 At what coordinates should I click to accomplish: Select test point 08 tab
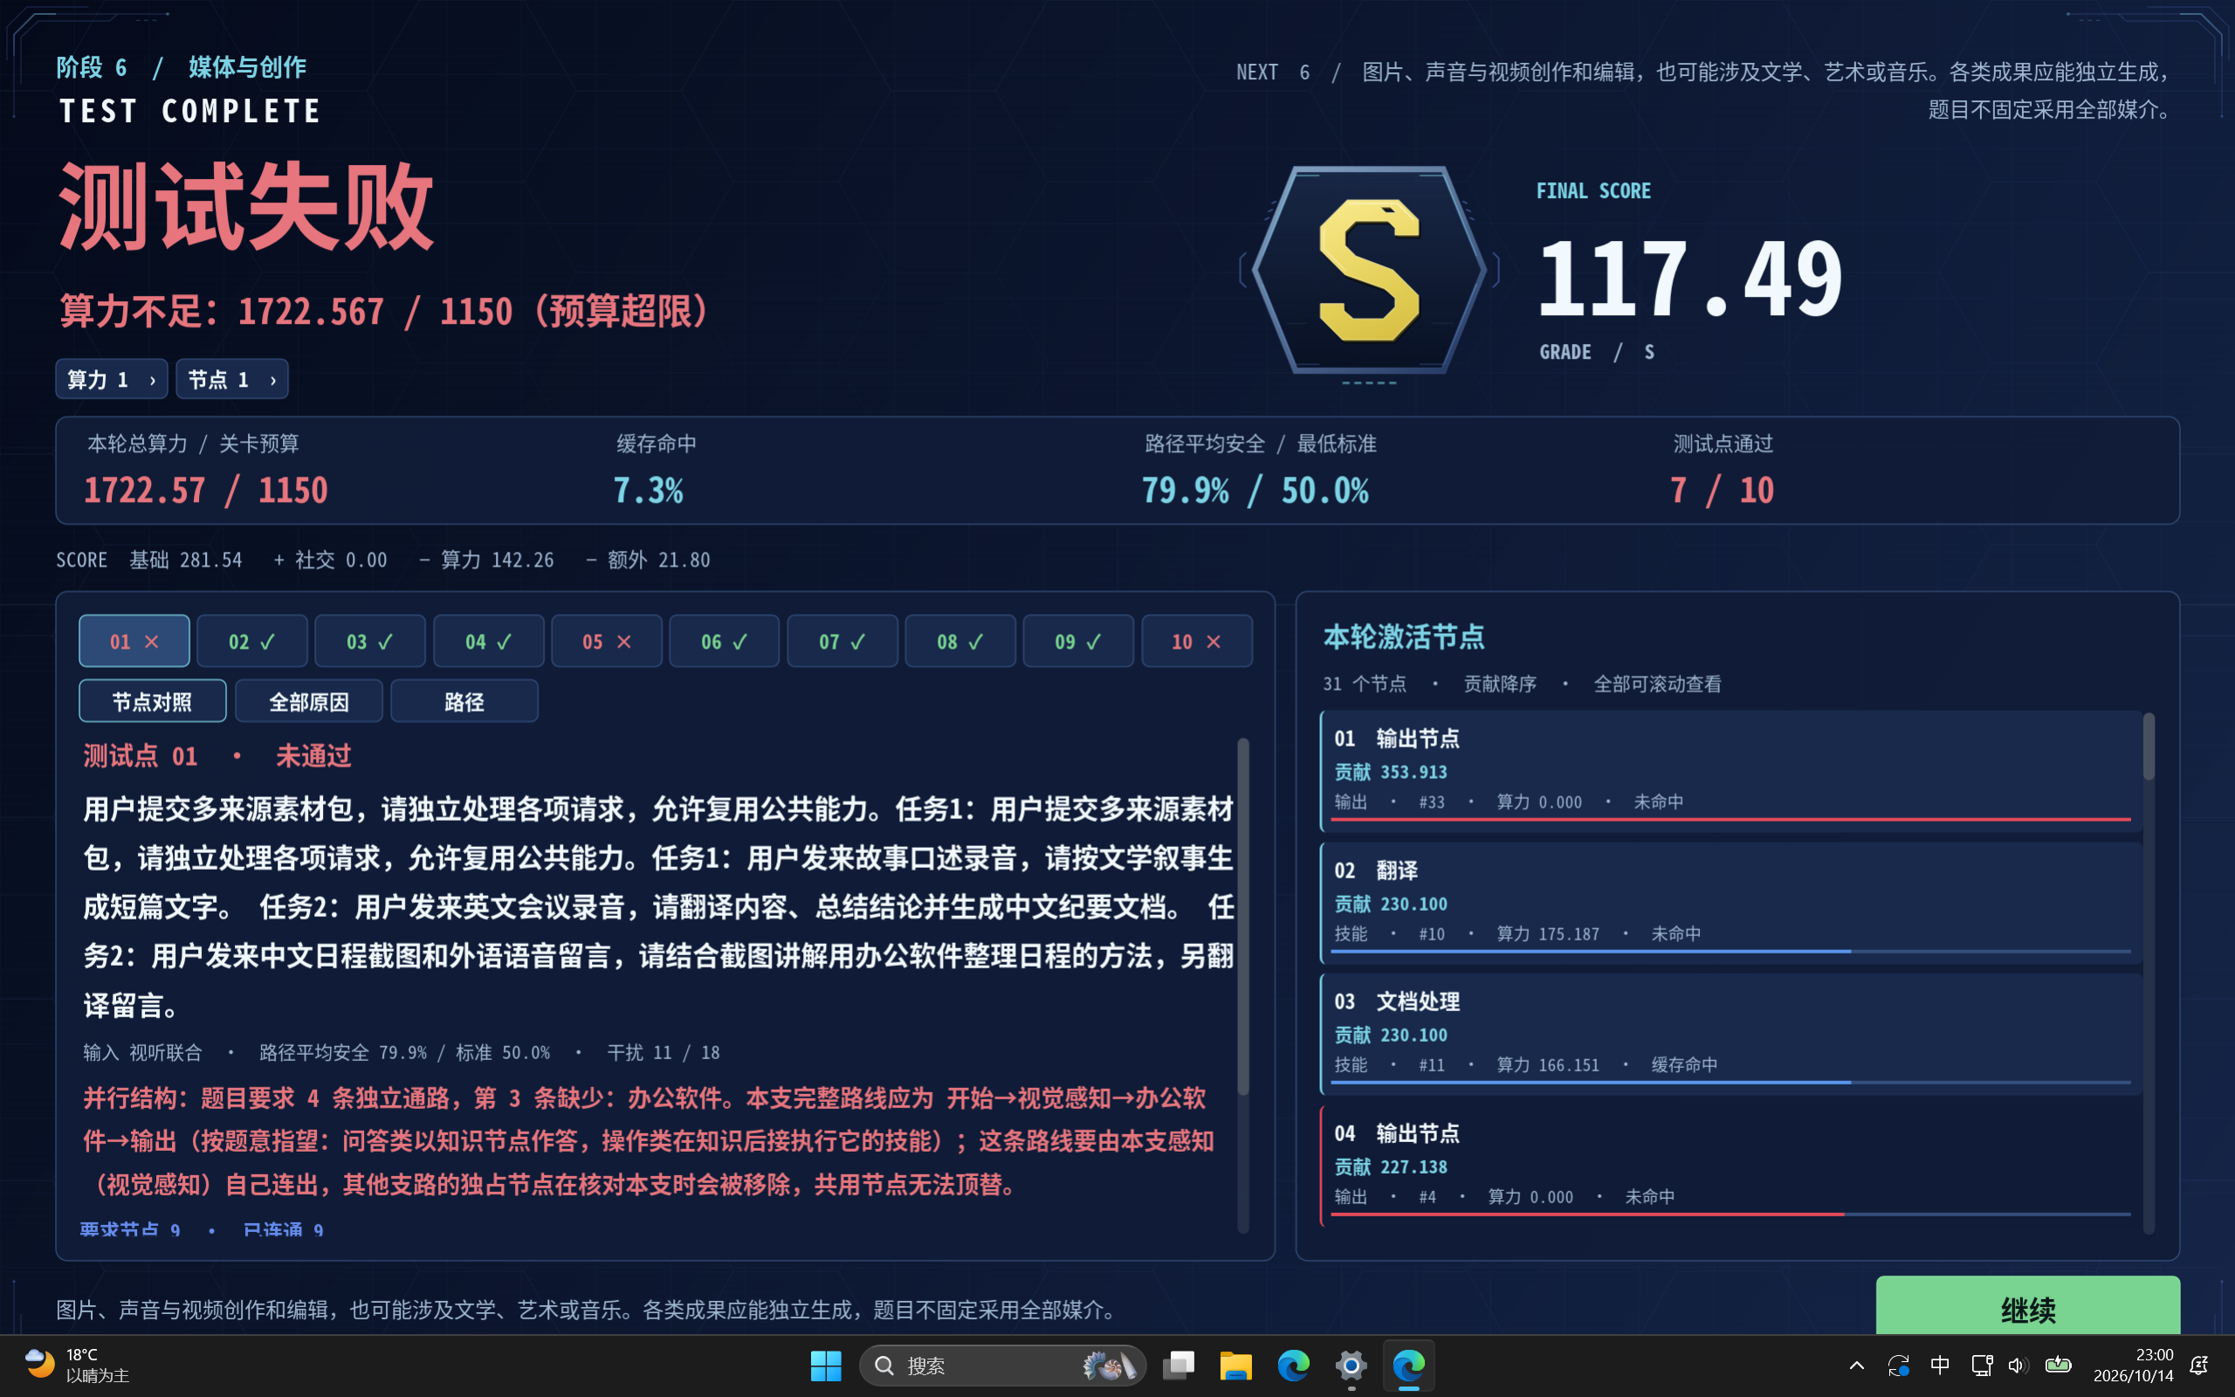[x=960, y=640]
